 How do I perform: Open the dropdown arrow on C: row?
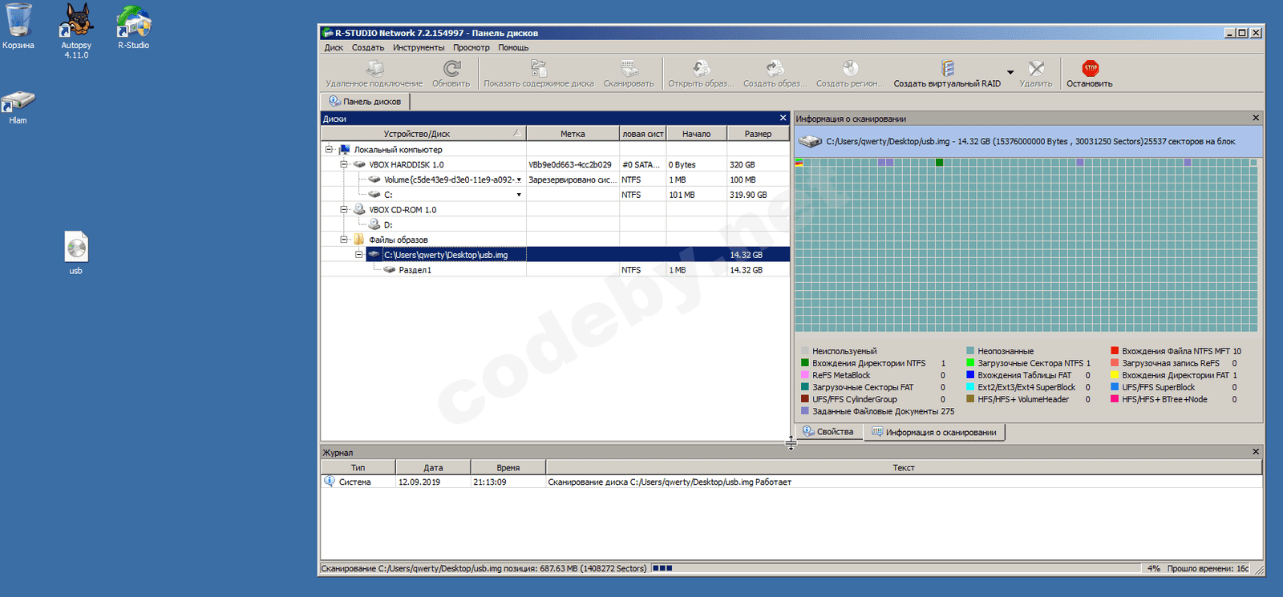519,195
